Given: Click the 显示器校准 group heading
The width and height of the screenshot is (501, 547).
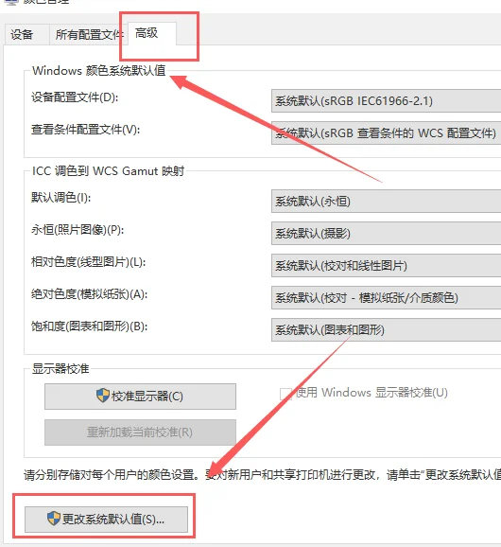Looking at the screenshot, I should 60,369.
